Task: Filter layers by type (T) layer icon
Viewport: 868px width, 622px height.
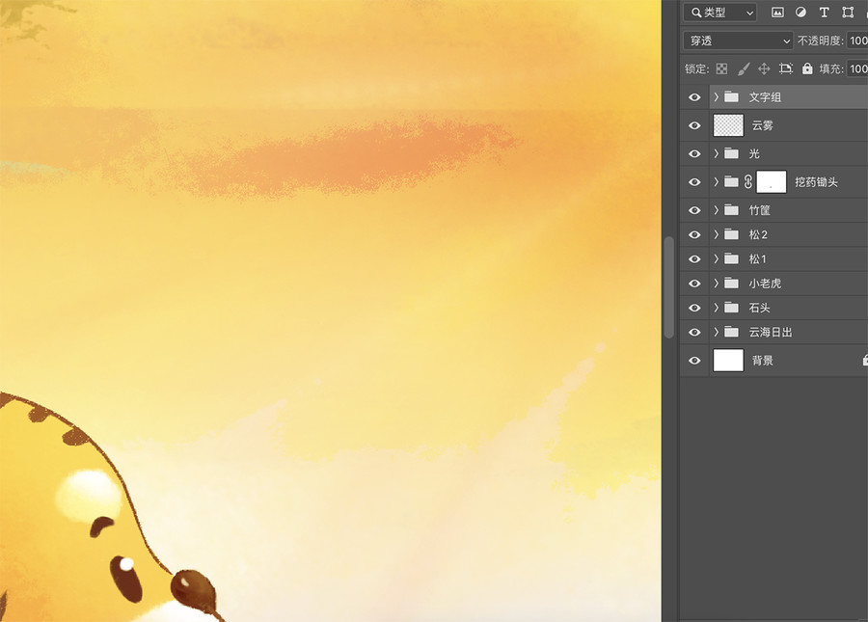Action: pos(824,13)
